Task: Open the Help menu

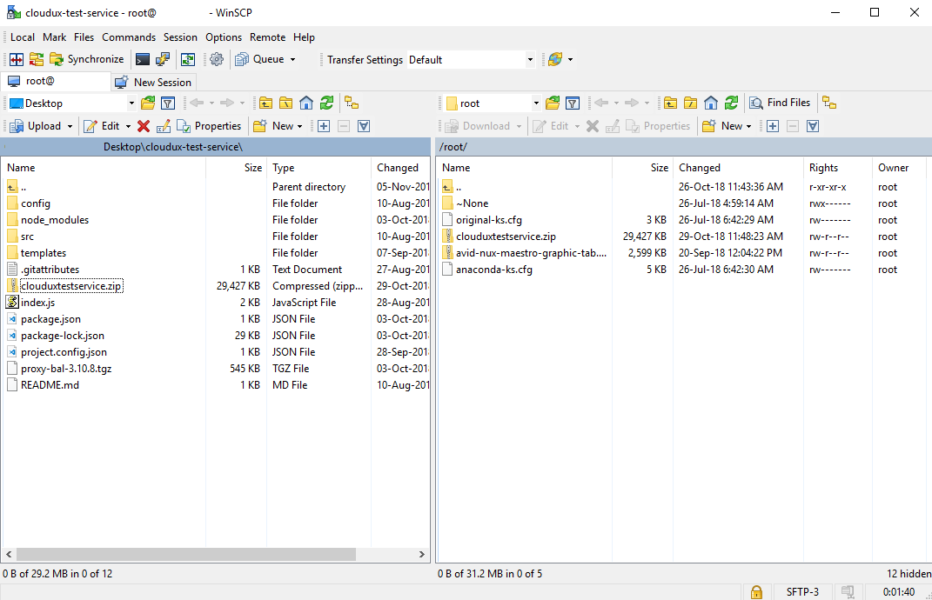Action: pyautogui.click(x=304, y=37)
